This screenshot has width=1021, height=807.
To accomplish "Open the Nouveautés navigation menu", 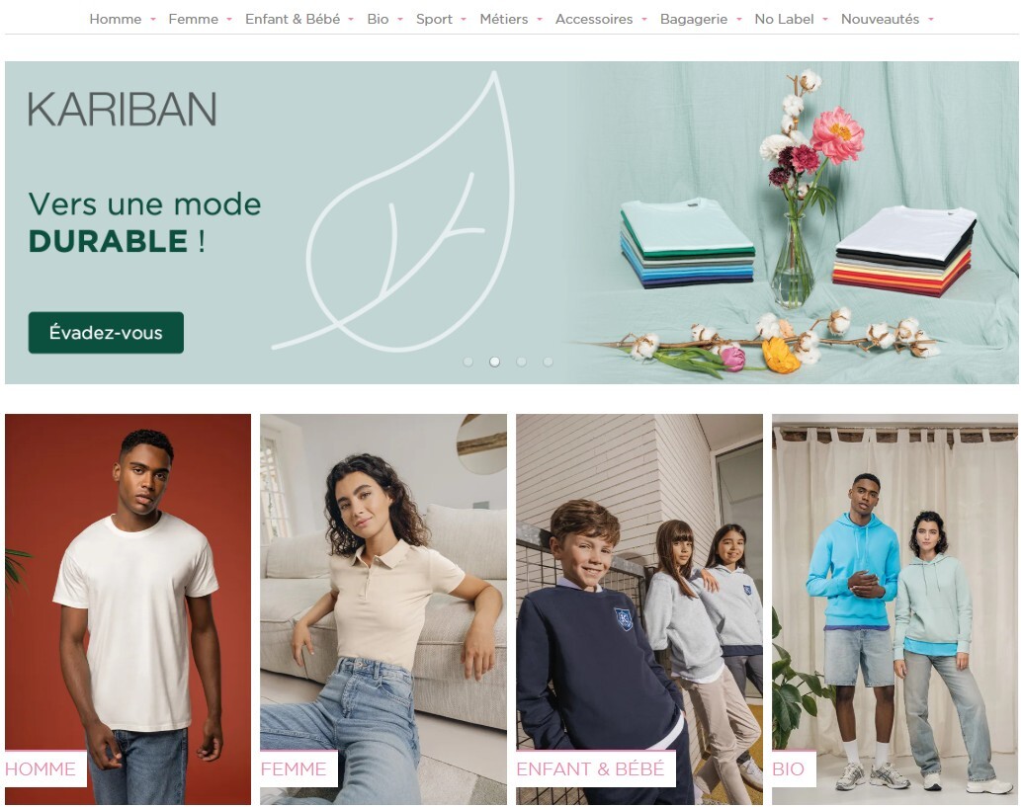I will pos(880,20).
